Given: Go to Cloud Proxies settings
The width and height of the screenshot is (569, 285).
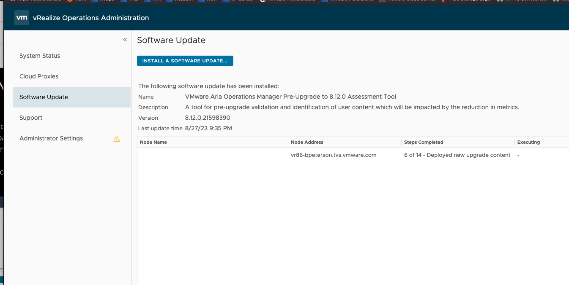Looking at the screenshot, I should click(x=38, y=76).
